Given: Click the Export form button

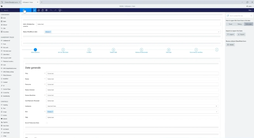Looking at the screenshot, I should point(241,34).
